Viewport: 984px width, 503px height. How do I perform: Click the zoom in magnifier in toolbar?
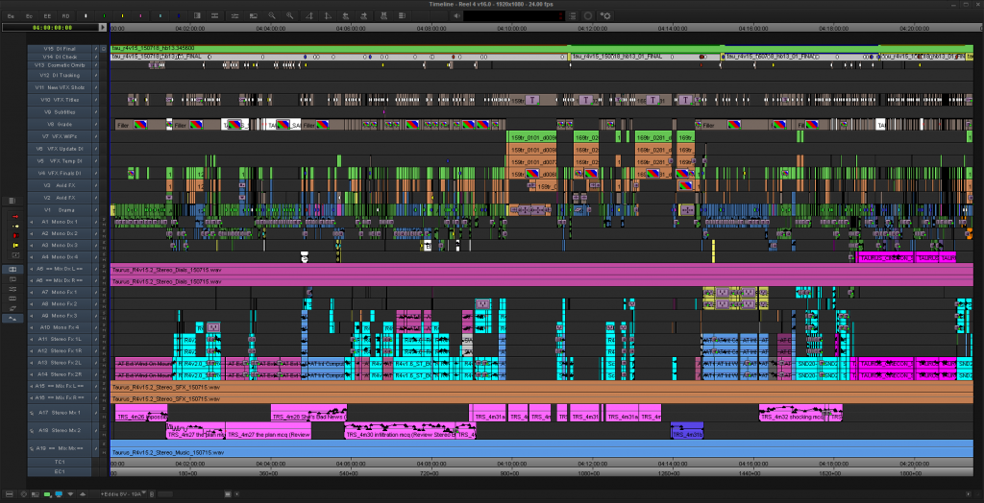[x=287, y=15]
